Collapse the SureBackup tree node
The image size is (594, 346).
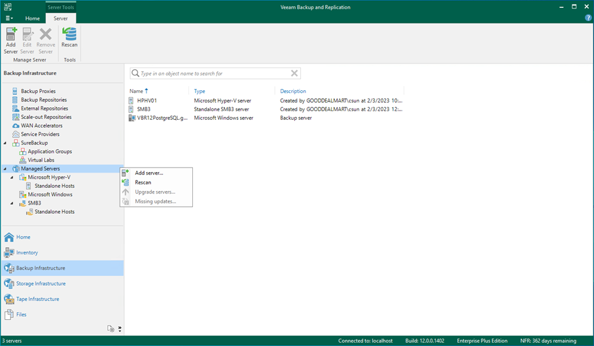click(5, 143)
